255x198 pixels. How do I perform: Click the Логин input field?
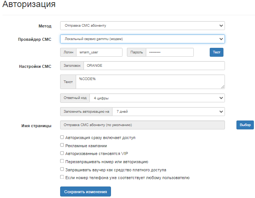pyautogui.click(x=99, y=52)
